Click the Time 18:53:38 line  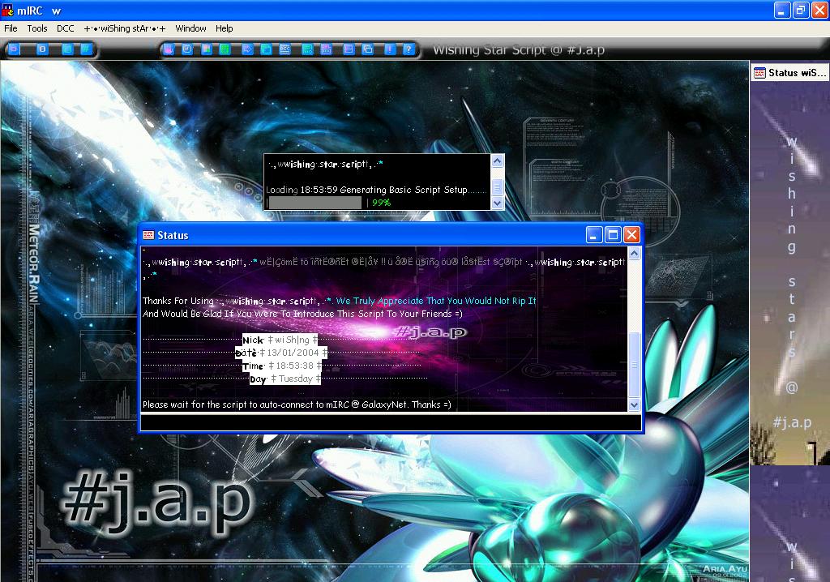(x=281, y=366)
